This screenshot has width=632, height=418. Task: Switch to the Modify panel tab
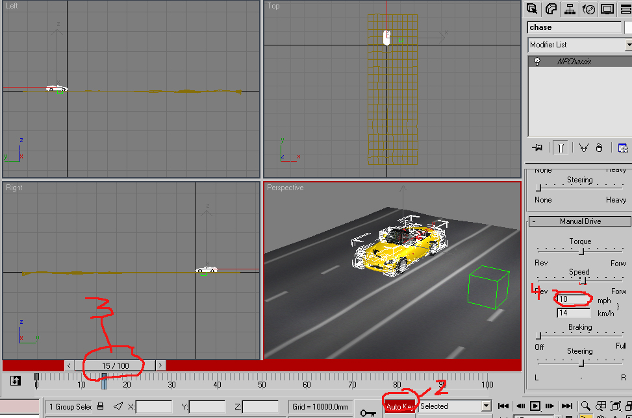click(x=551, y=8)
